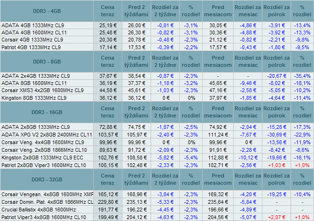Click the 235,13 € price two weeks ago
This screenshot has height=221, width=314.
tap(137, 202)
